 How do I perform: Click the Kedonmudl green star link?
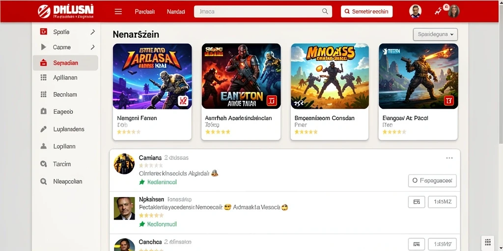pos(158,224)
